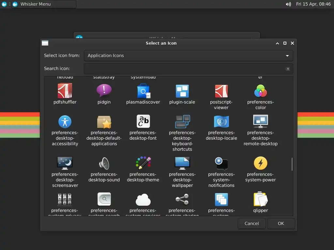Select preferences-desktop-keyboard-shortcuts icon
Screen dimensions: 334x250
coord(182,122)
